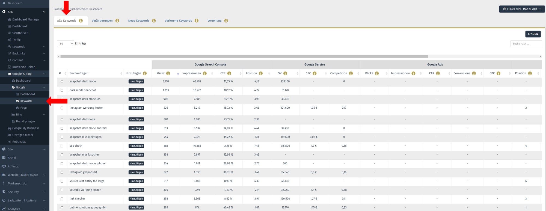Open Dashboard Manager in sidebar
The image size is (546, 211).
pyautogui.click(x=26, y=20)
